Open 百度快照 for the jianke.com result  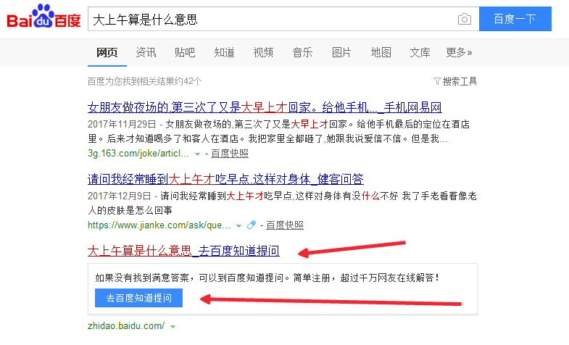285,225
